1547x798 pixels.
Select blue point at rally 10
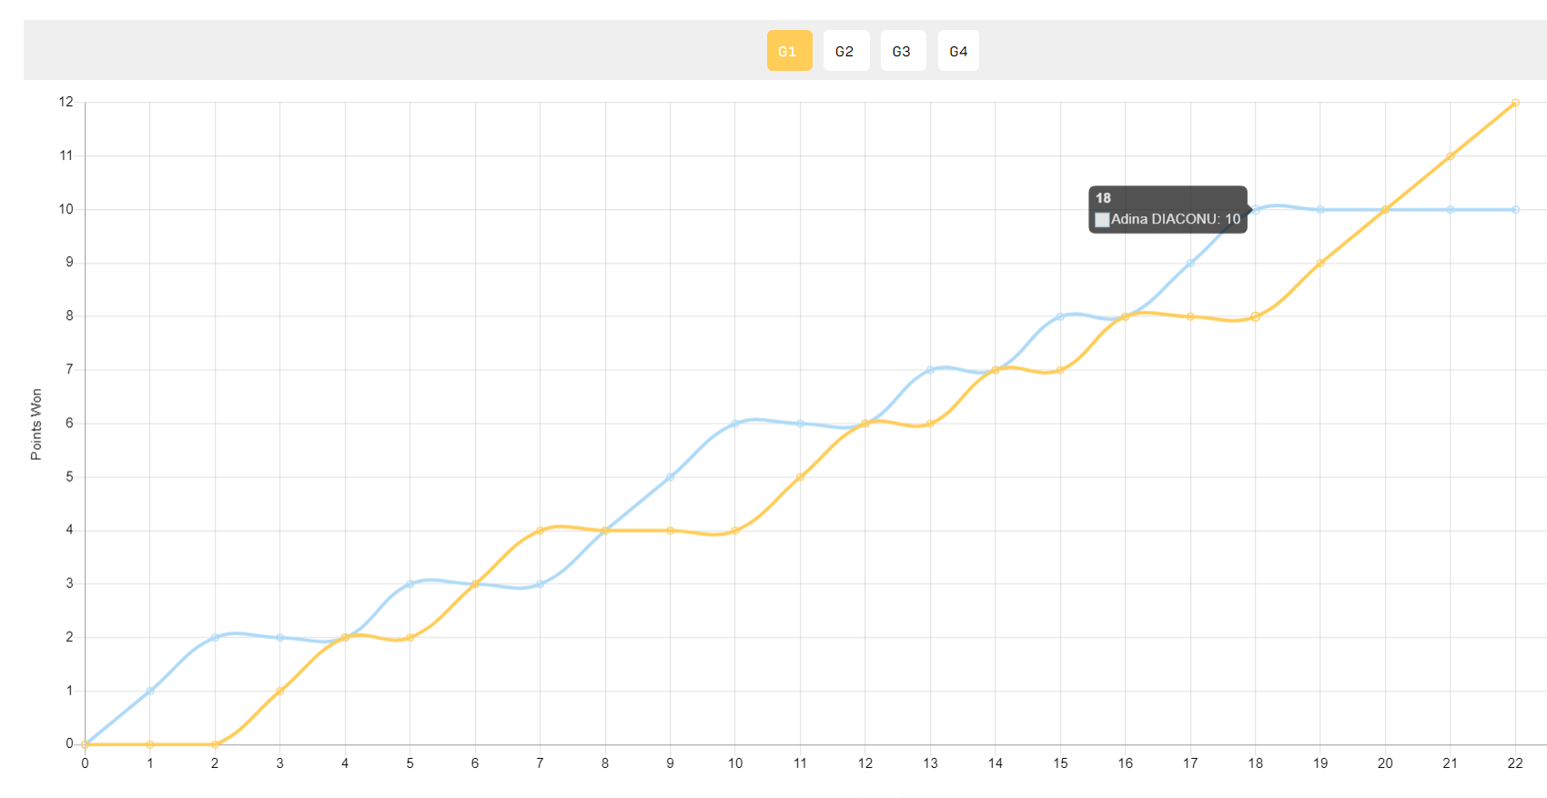pos(735,424)
